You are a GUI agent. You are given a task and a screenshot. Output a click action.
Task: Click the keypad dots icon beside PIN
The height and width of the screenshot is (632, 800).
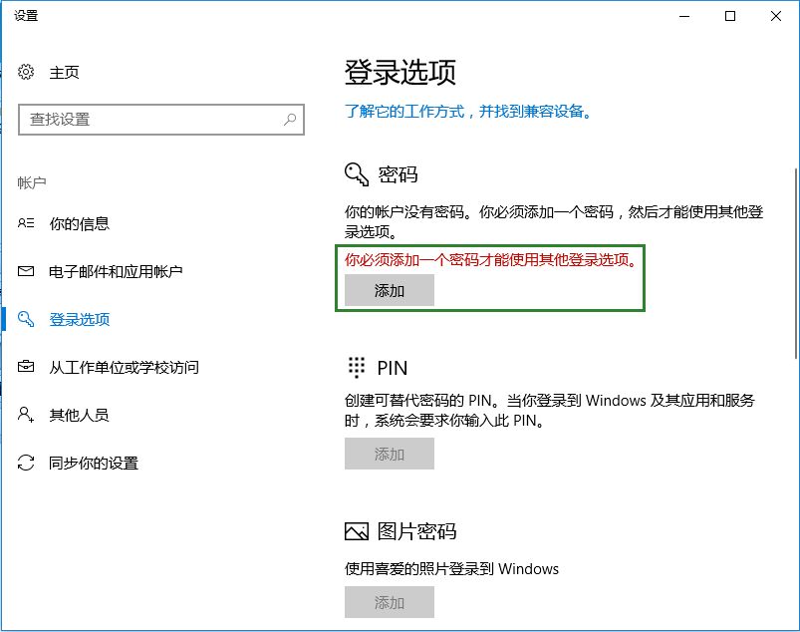point(357,368)
